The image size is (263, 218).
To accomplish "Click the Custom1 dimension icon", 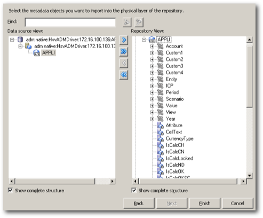I will click(x=160, y=53).
